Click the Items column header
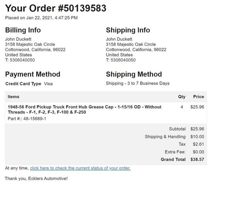The image size is (237, 203). point(13,97)
